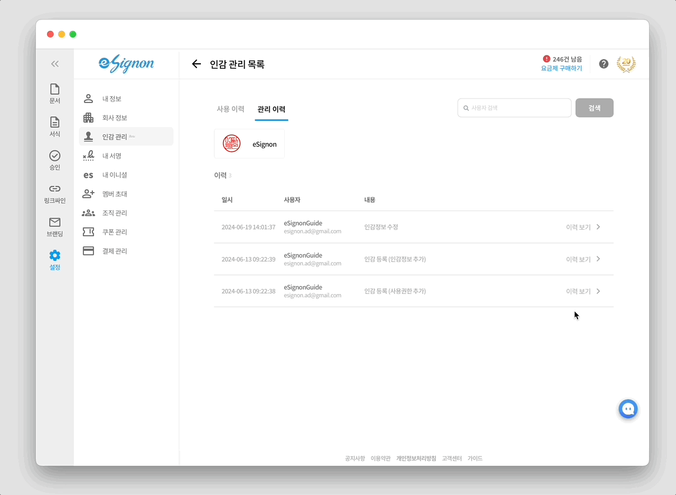
Task: Open 조직 관리 menu item
Action: 126,213
